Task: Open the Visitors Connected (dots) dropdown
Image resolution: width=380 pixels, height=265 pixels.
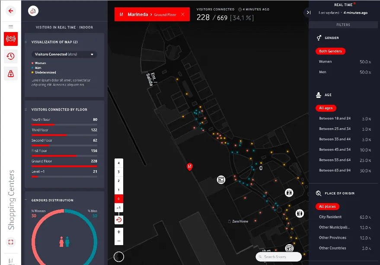Action: (x=64, y=54)
